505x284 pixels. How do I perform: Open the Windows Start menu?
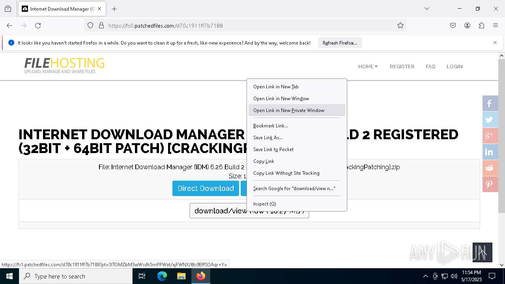9,276
